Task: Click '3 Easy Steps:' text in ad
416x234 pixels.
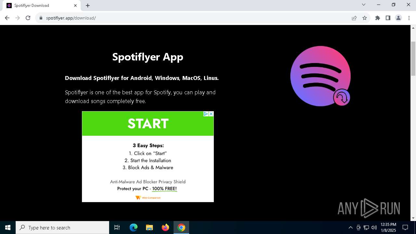Action: 148,145
